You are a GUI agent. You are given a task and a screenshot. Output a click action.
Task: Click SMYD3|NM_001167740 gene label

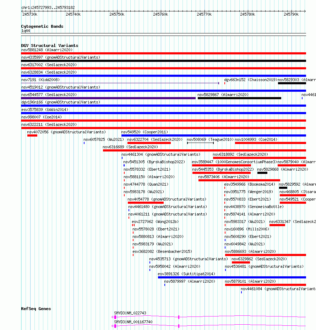[133, 322]
